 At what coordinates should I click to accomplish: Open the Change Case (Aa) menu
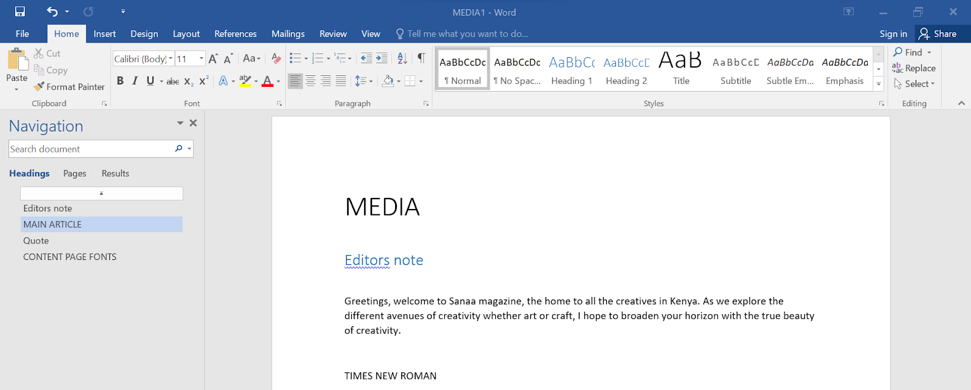251,59
